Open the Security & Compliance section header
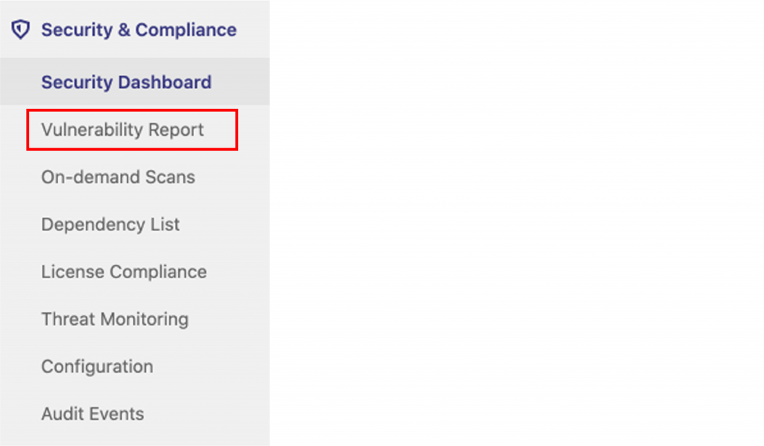 [138, 30]
